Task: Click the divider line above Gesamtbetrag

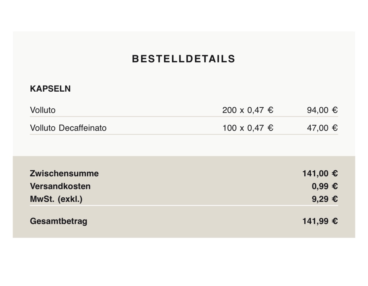Action: coord(183,205)
